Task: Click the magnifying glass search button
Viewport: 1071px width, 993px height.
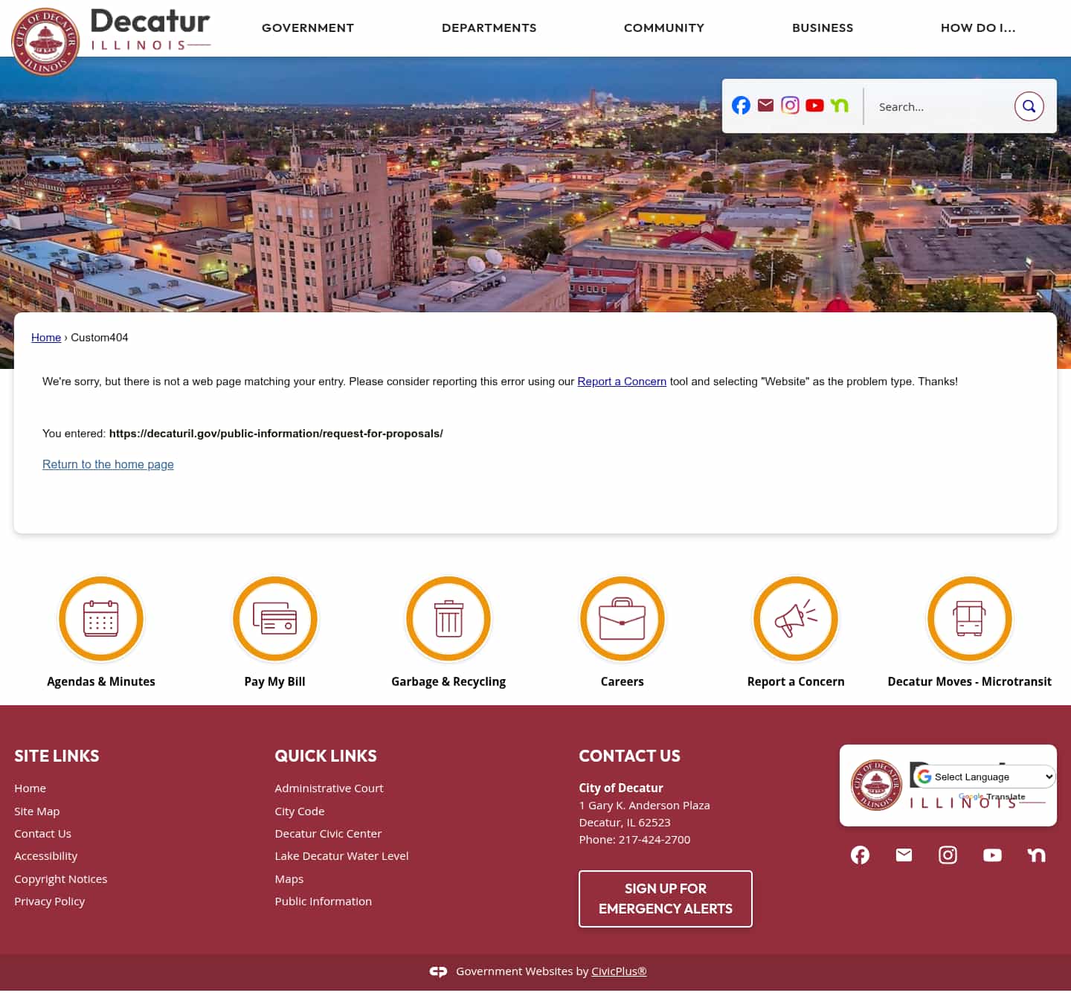Action: pyautogui.click(x=1029, y=106)
